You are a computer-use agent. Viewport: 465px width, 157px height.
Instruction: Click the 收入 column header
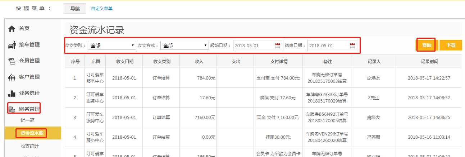(x=199, y=61)
